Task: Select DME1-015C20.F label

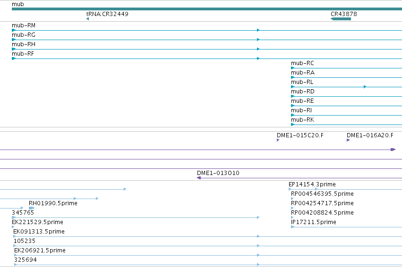Action: pyautogui.click(x=300, y=135)
